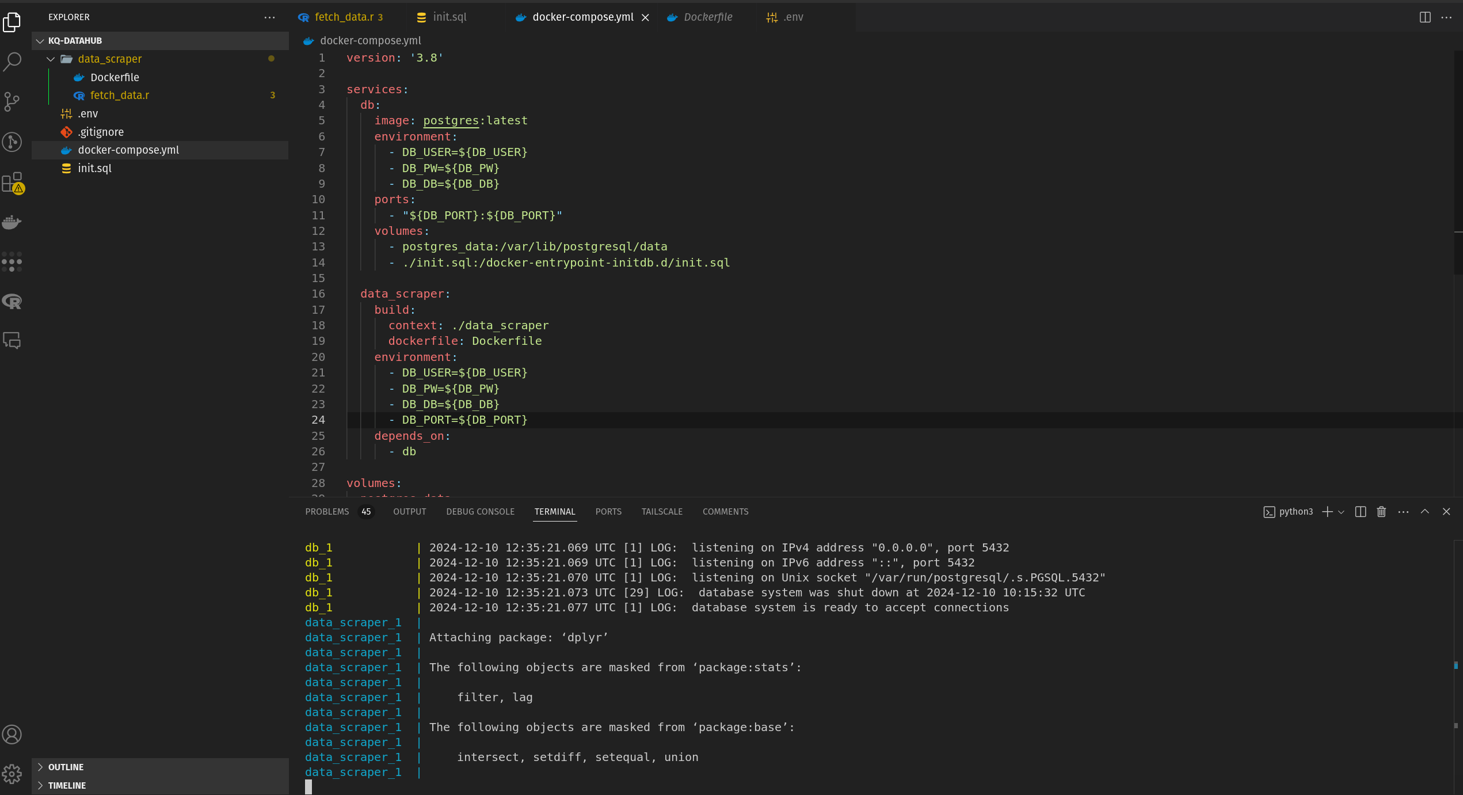Switch to the PROBLEMS panel tab
1463x795 pixels.
click(x=327, y=512)
